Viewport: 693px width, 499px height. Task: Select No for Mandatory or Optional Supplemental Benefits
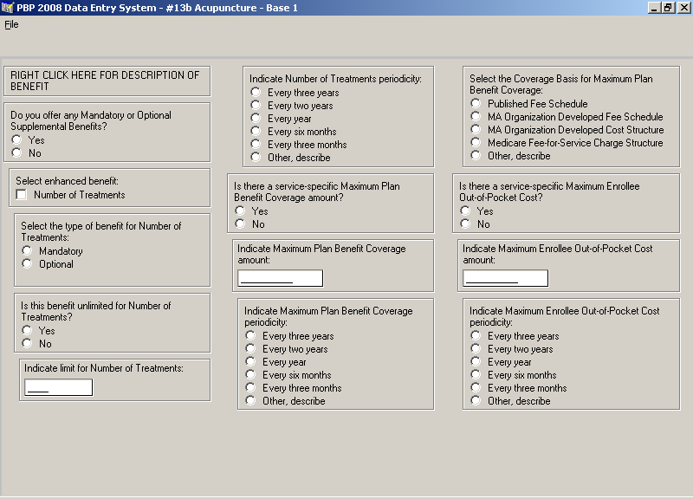click(x=16, y=153)
